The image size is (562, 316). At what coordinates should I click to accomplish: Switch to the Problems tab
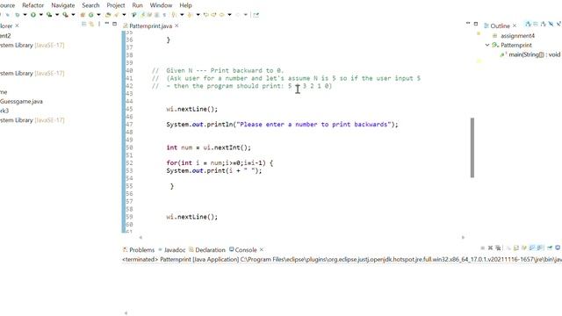139,249
